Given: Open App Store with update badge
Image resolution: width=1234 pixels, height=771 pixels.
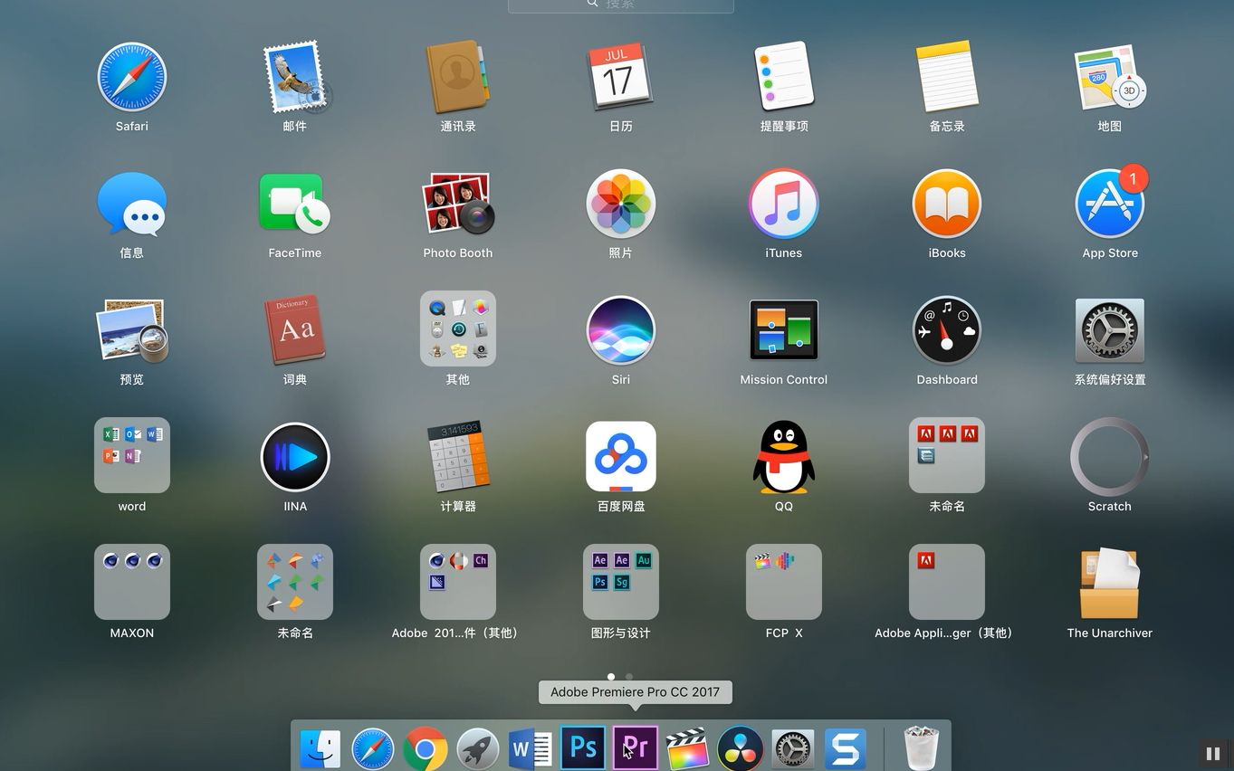Looking at the screenshot, I should (1110, 204).
